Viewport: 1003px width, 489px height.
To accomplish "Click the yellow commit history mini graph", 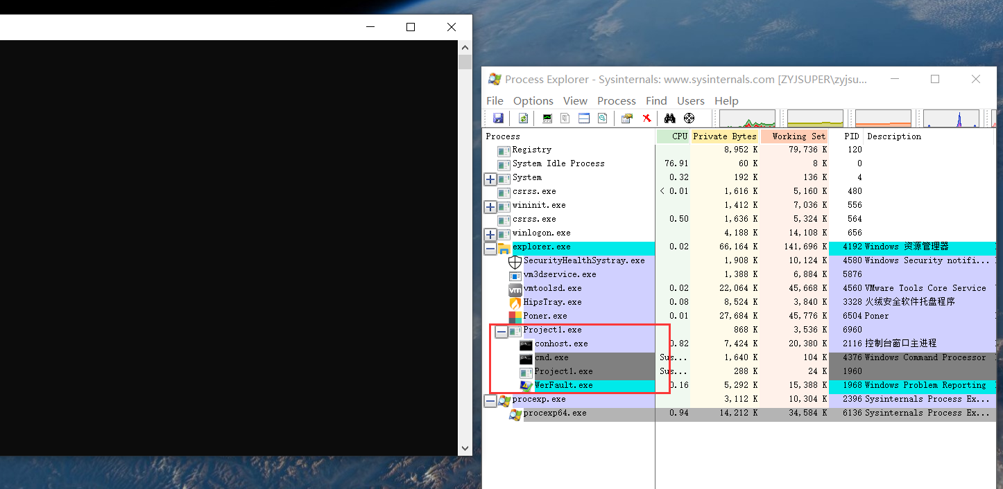I will point(815,118).
